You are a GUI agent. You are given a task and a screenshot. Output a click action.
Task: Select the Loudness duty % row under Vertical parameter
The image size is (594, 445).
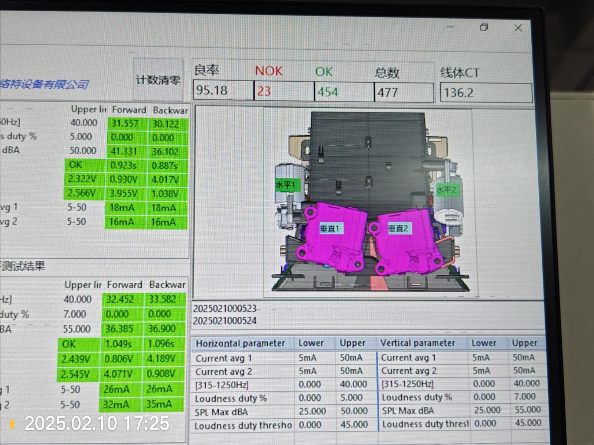[417, 398]
